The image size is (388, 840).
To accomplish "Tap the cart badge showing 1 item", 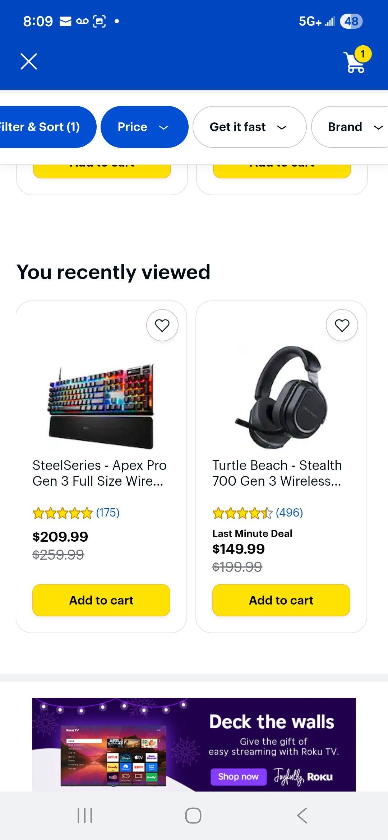I will 364,54.
